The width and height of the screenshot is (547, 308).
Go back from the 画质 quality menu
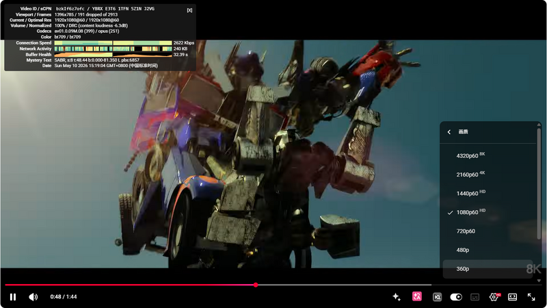coord(449,132)
